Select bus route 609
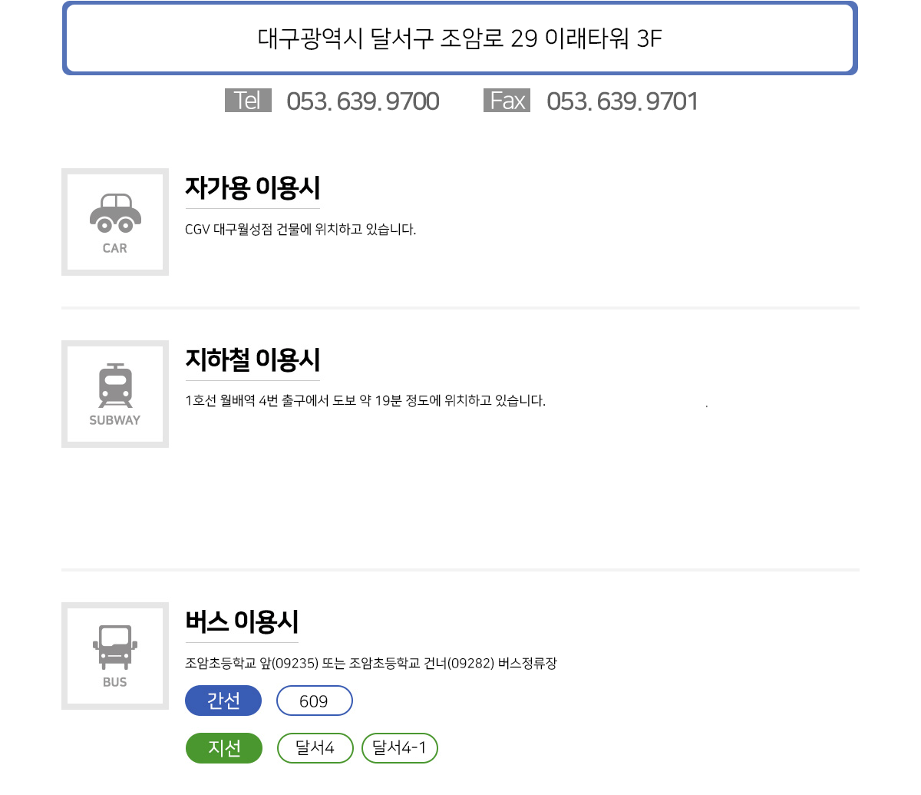 click(x=315, y=701)
